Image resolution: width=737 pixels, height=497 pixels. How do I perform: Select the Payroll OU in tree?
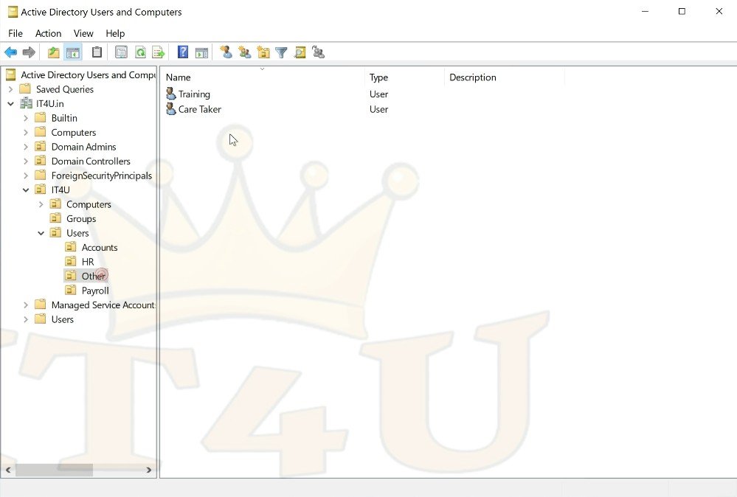coord(94,291)
